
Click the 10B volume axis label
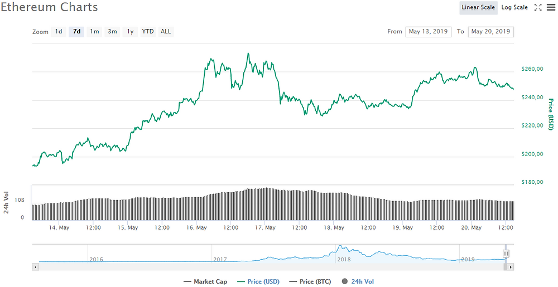click(x=20, y=200)
